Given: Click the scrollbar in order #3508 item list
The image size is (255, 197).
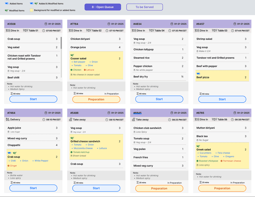Looking at the screenshot, I should (61, 44).
